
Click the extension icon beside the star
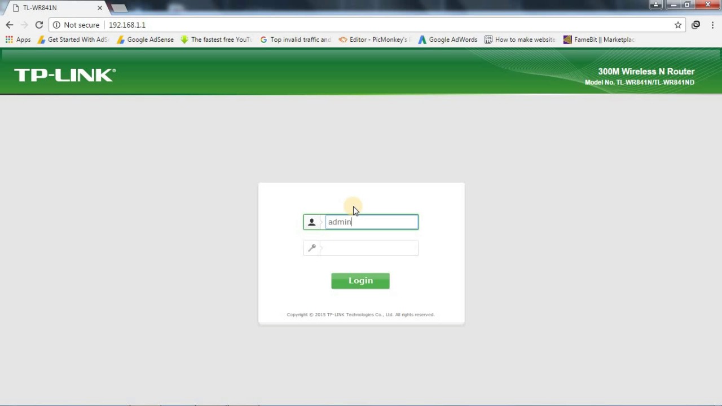tap(696, 25)
